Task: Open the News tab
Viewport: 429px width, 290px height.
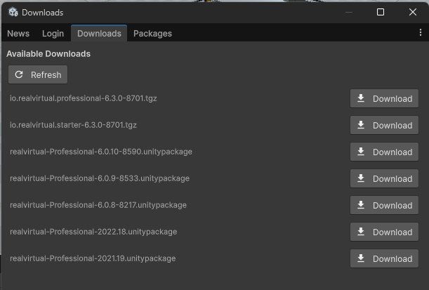Action: tap(18, 33)
